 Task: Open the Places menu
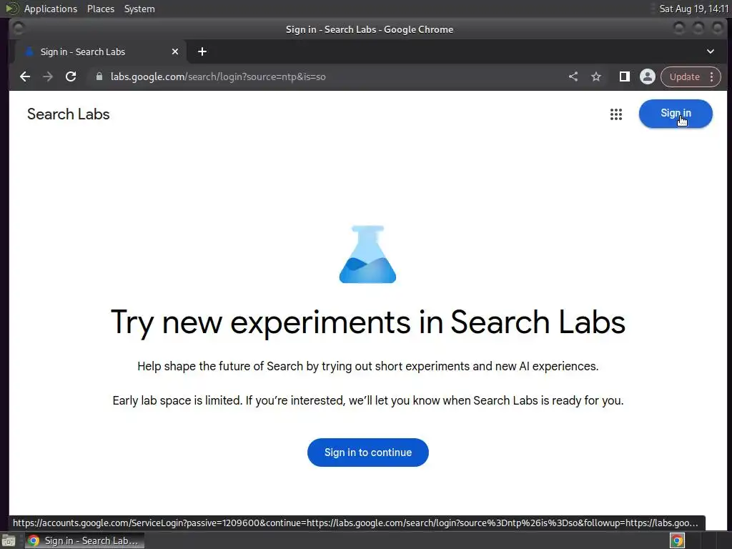point(101,9)
